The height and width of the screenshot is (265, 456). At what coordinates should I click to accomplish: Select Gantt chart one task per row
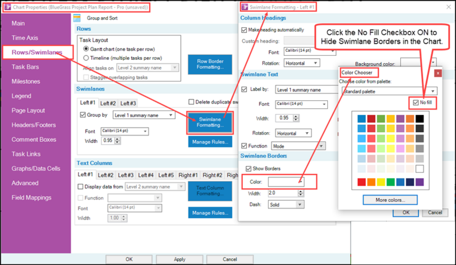tap(86, 49)
